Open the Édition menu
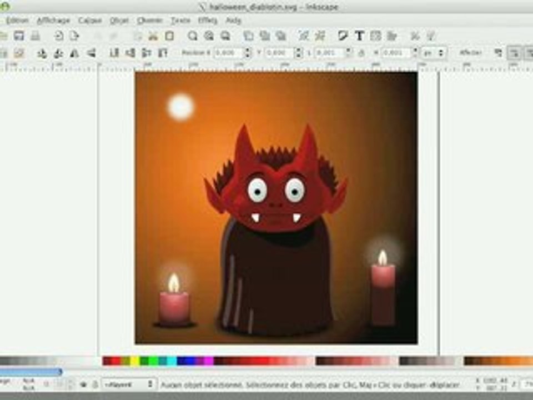 pyautogui.click(x=17, y=21)
